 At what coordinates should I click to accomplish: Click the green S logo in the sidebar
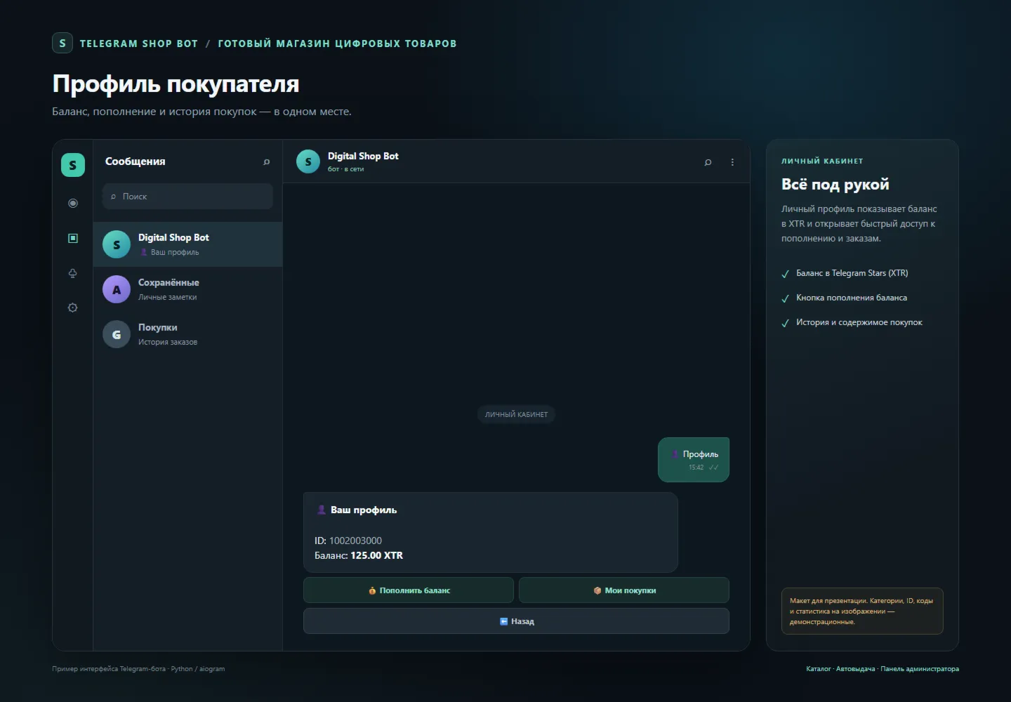tap(73, 165)
